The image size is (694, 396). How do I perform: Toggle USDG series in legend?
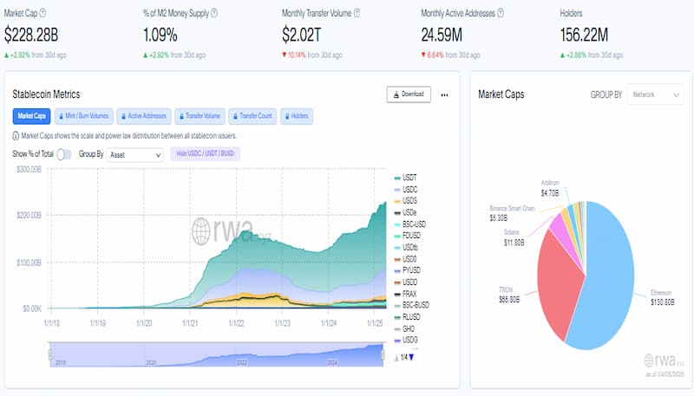[406, 340]
